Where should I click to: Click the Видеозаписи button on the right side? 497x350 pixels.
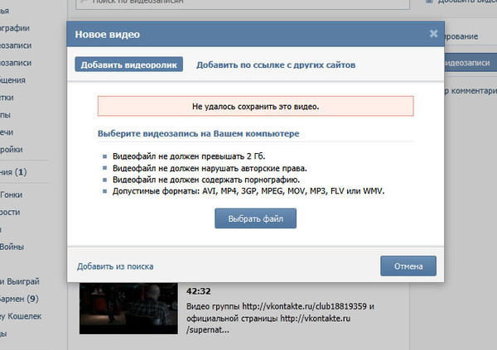470,63
